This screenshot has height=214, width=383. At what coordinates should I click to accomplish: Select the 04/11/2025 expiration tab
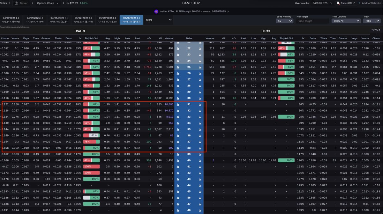(11, 20)
